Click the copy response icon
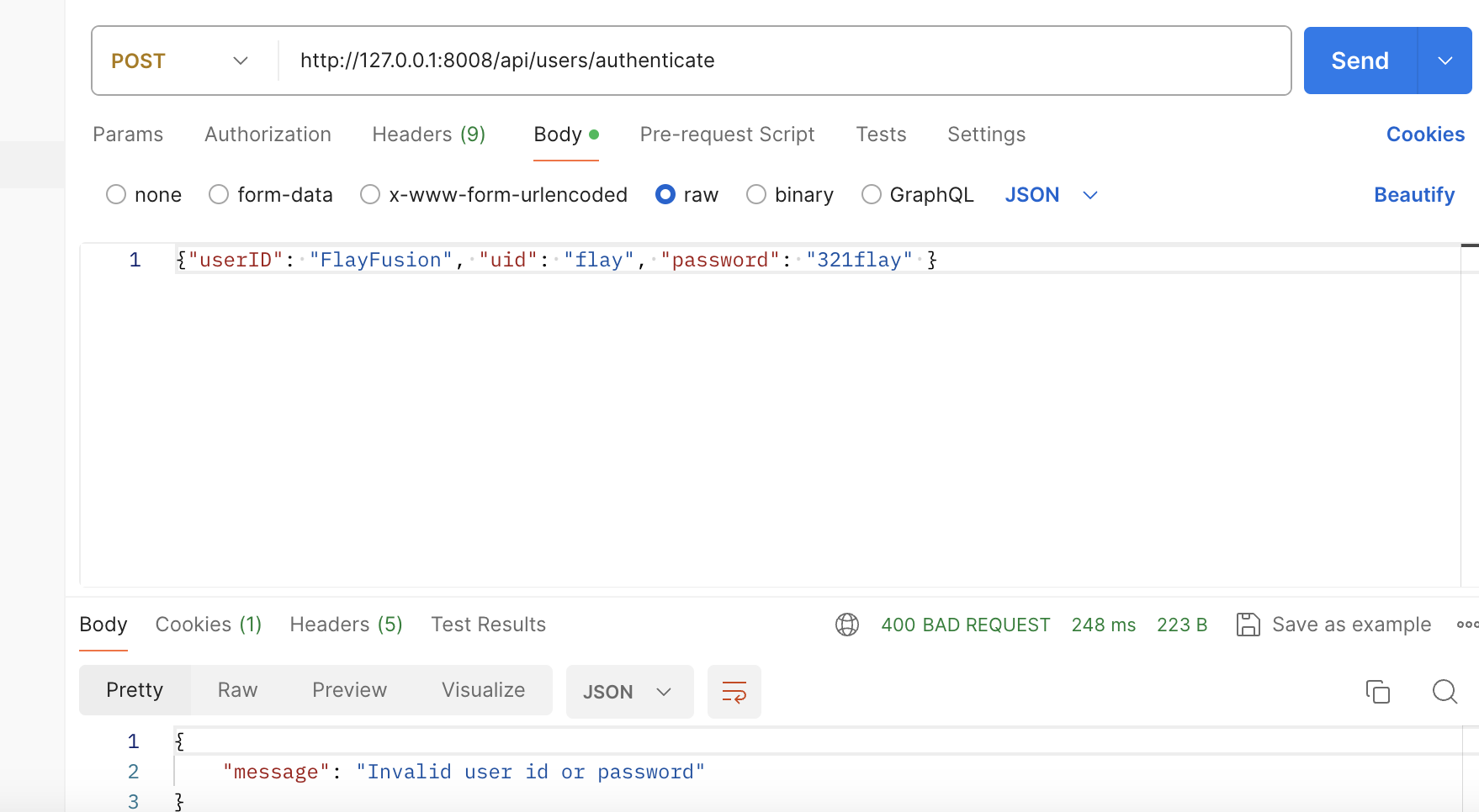Image resolution: width=1479 pixels, height=812 pixels. pyautogui.click(x=1377, y=692)
